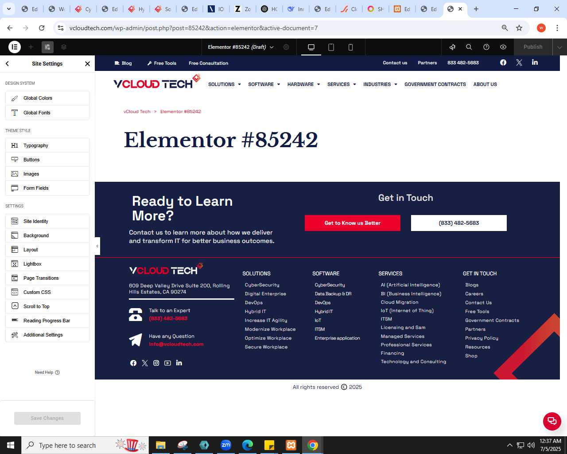Open the document name dropdown
Image resolution: width=567 pixels, height=454 pixels.
coord(241,47)
